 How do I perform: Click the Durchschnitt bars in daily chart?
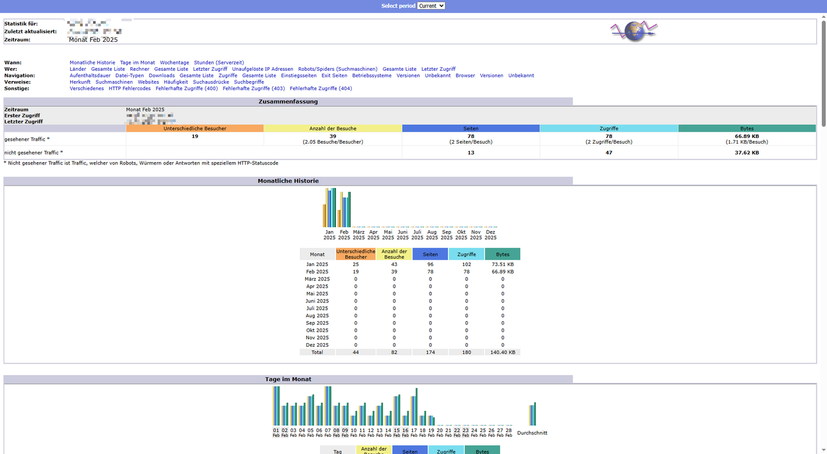pyautogui.click(x=532, y=414)
